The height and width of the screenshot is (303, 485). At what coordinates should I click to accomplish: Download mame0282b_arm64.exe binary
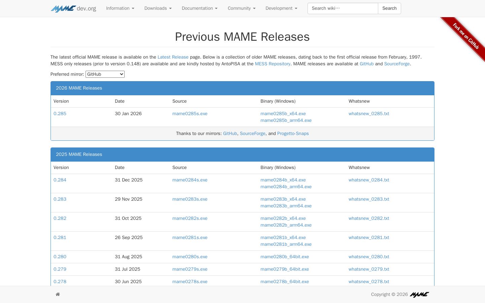286,225
